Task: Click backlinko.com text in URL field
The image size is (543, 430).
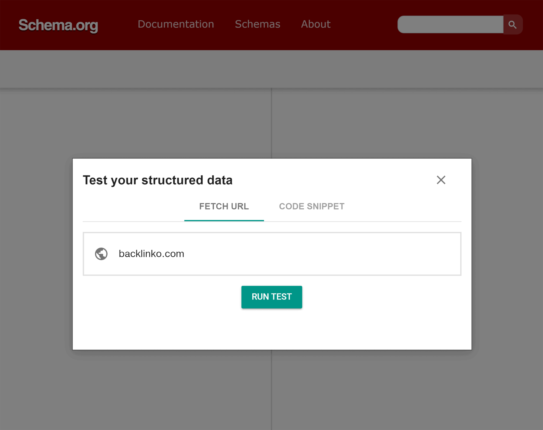Action: 152,253
